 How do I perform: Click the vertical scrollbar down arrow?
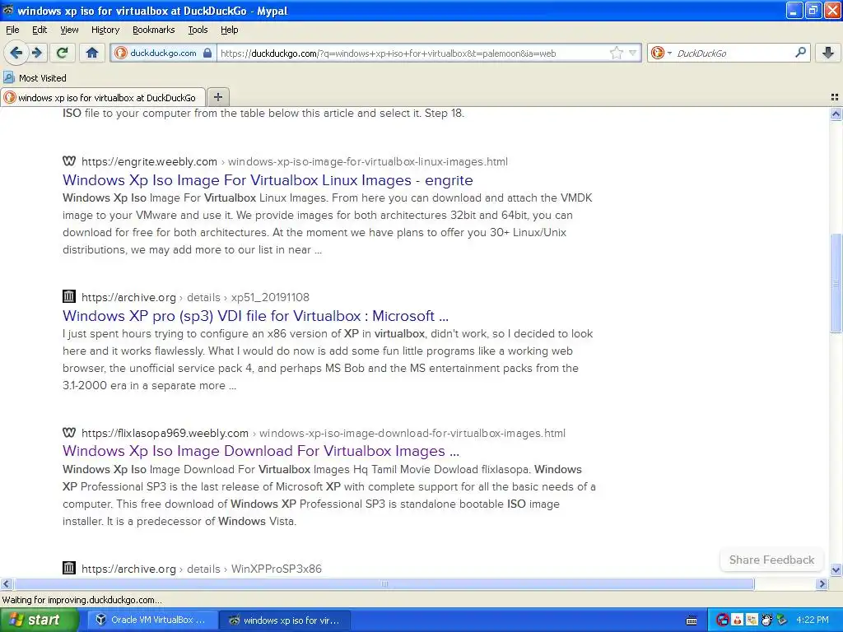pyautogui.click(x=836, y=569)
